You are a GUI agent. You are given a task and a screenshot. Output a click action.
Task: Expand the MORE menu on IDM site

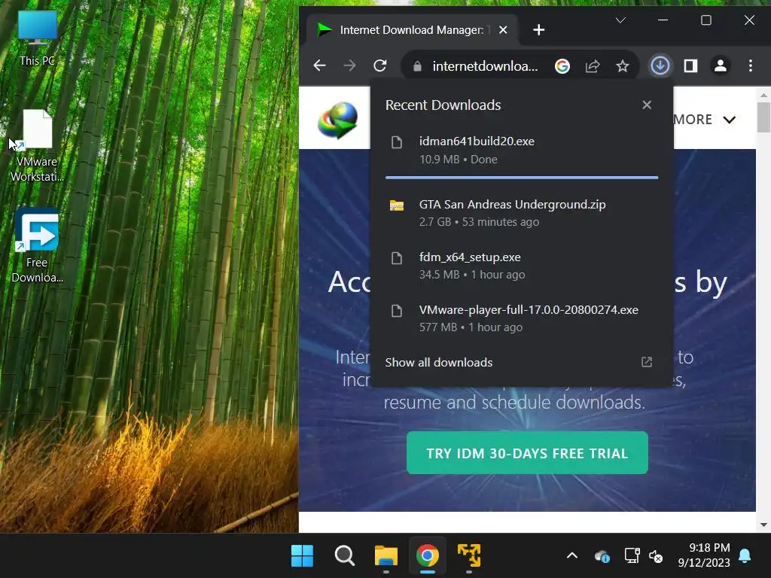[x=705, y=120]
